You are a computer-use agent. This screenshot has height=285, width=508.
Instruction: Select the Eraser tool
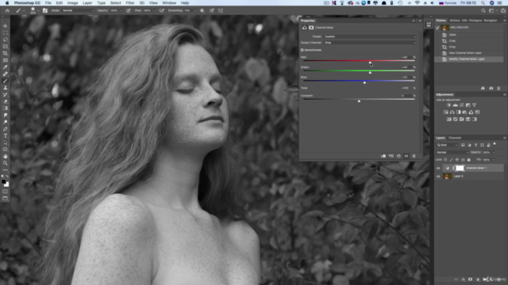point(6,101)
